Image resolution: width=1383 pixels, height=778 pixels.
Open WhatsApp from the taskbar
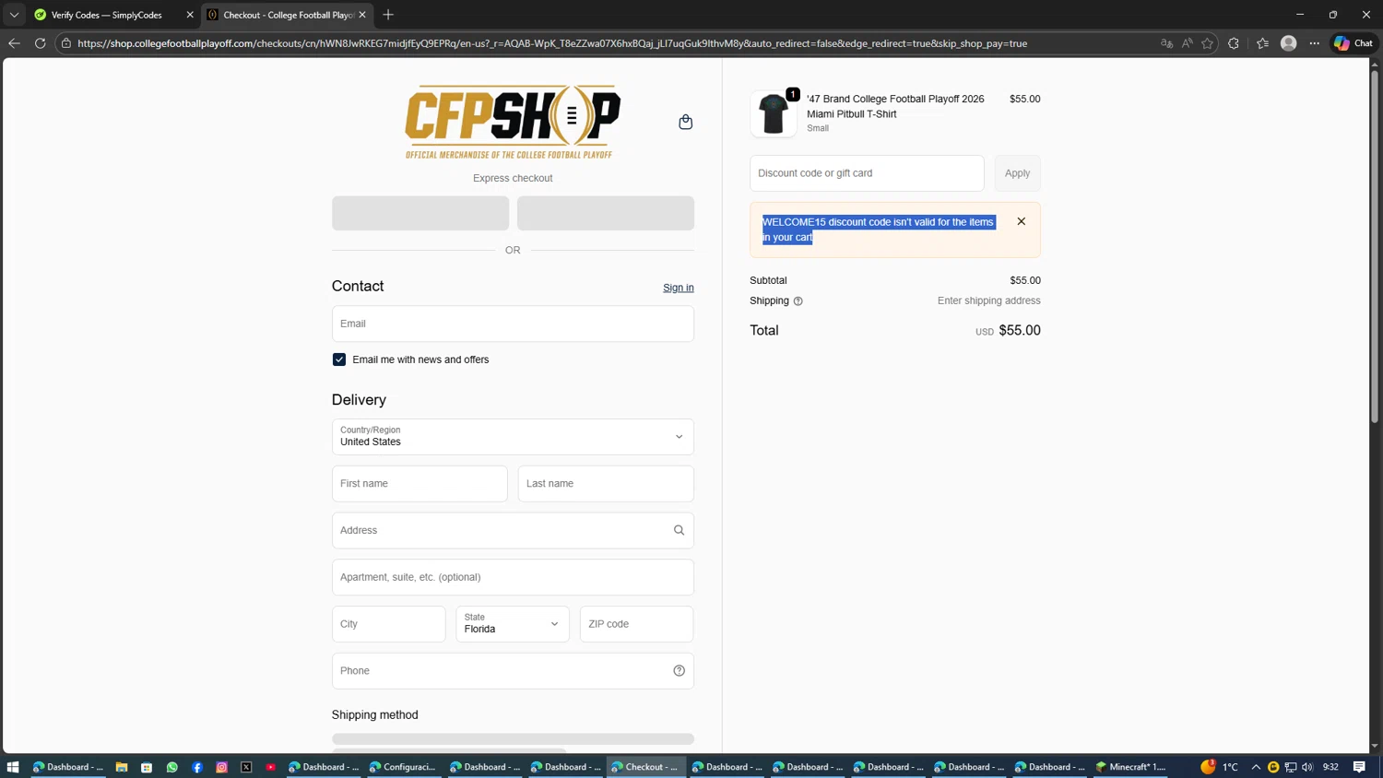171,767
